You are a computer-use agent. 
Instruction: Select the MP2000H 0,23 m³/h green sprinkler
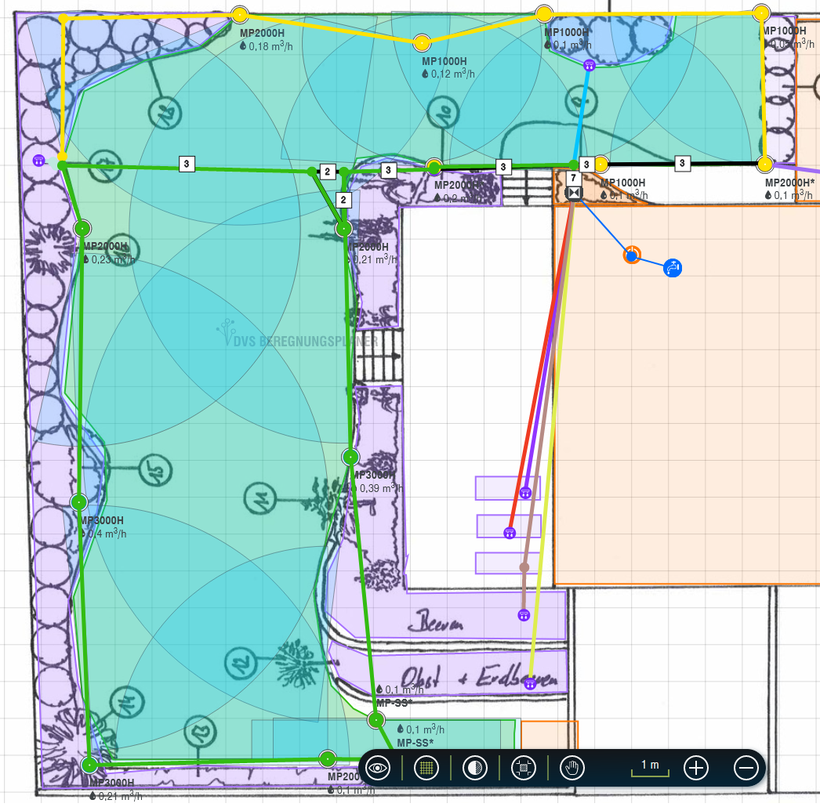tap(82, 229)
